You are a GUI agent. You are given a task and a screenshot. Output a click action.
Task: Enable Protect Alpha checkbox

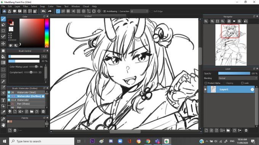206,83
